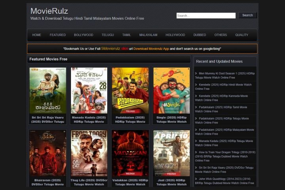Focus the Search input field
This screenshot has width=285, height=190.
[x=206, y=16]
